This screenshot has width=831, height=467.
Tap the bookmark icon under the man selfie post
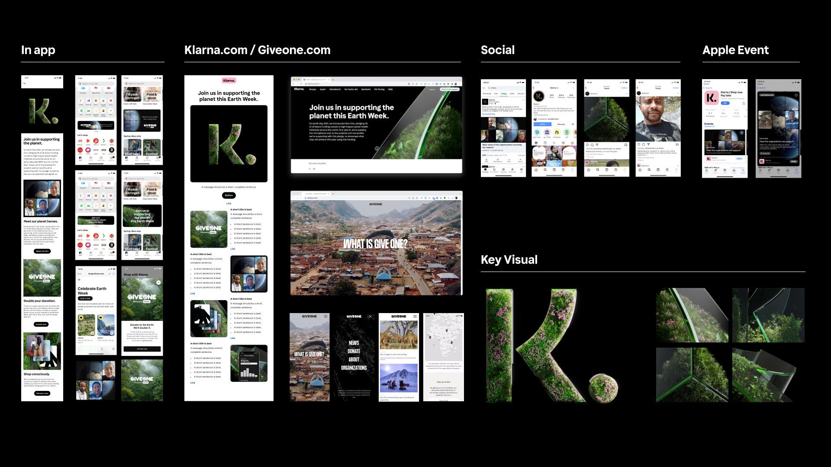click(x=677, y=144)
